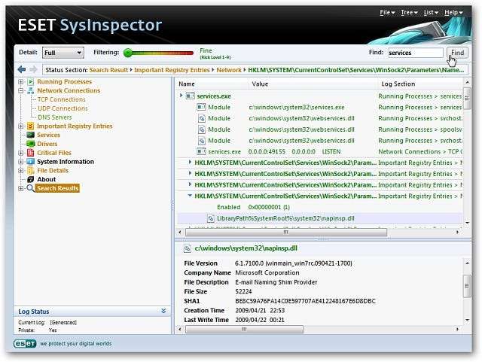Collapse the Log Status panel

coord(163,311)
